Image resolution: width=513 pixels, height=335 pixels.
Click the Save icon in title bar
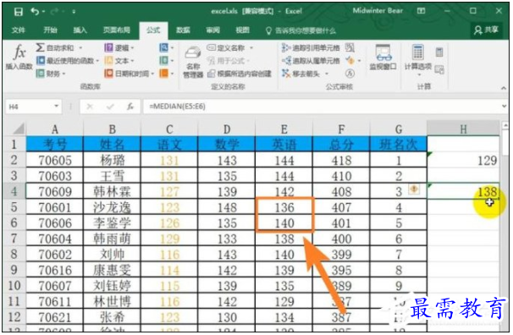tap(19, 12)
